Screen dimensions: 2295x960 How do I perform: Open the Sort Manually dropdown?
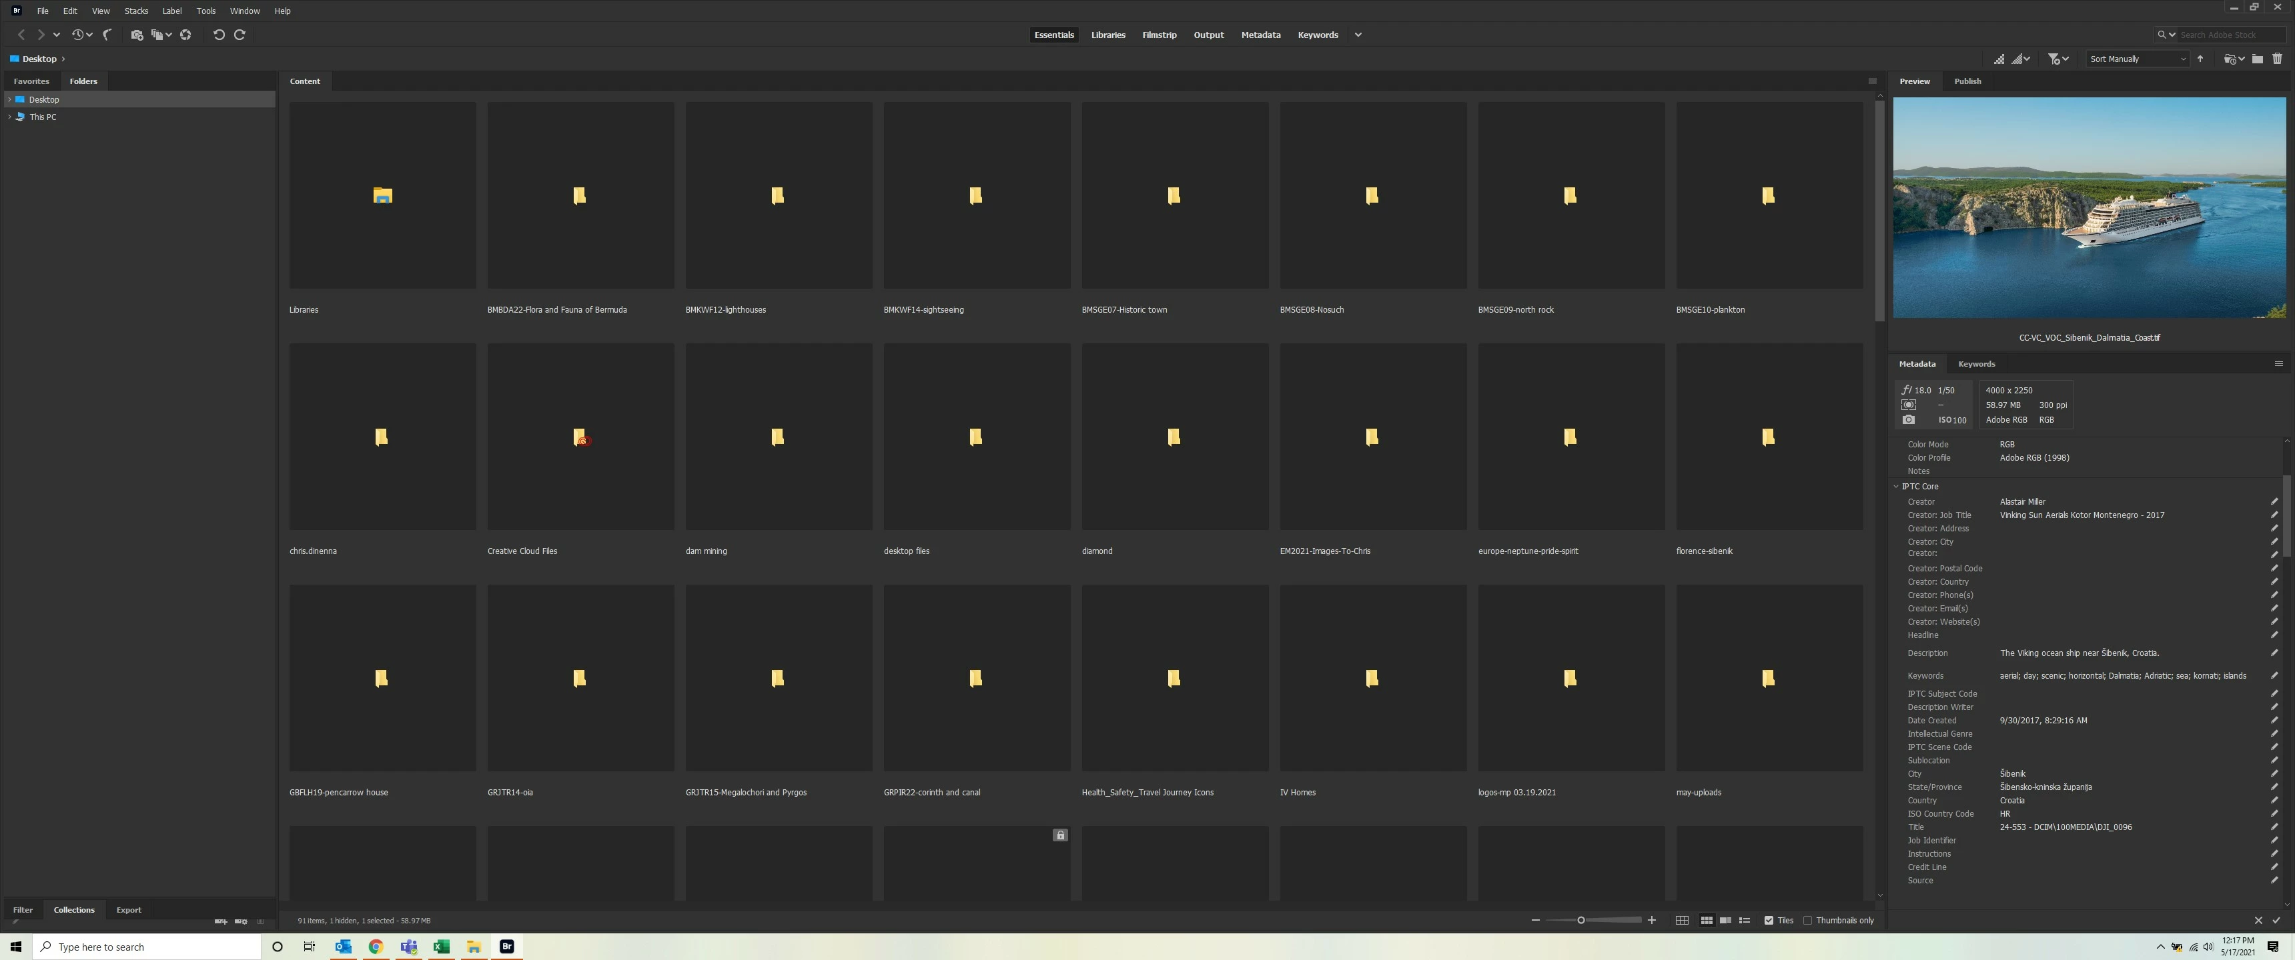point(2138,59)
